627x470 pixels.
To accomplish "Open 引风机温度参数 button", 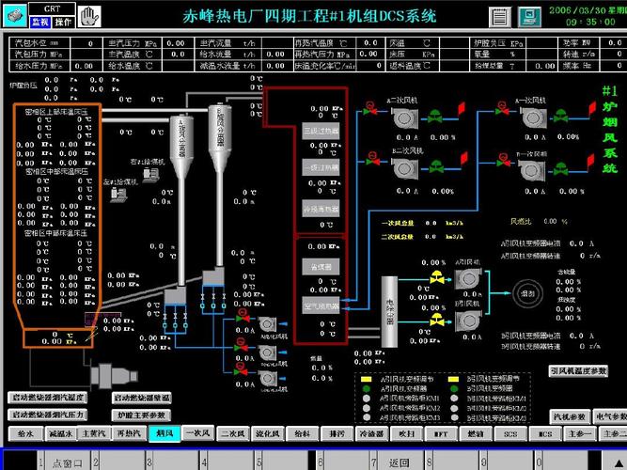I will click(x=578, y=371).
